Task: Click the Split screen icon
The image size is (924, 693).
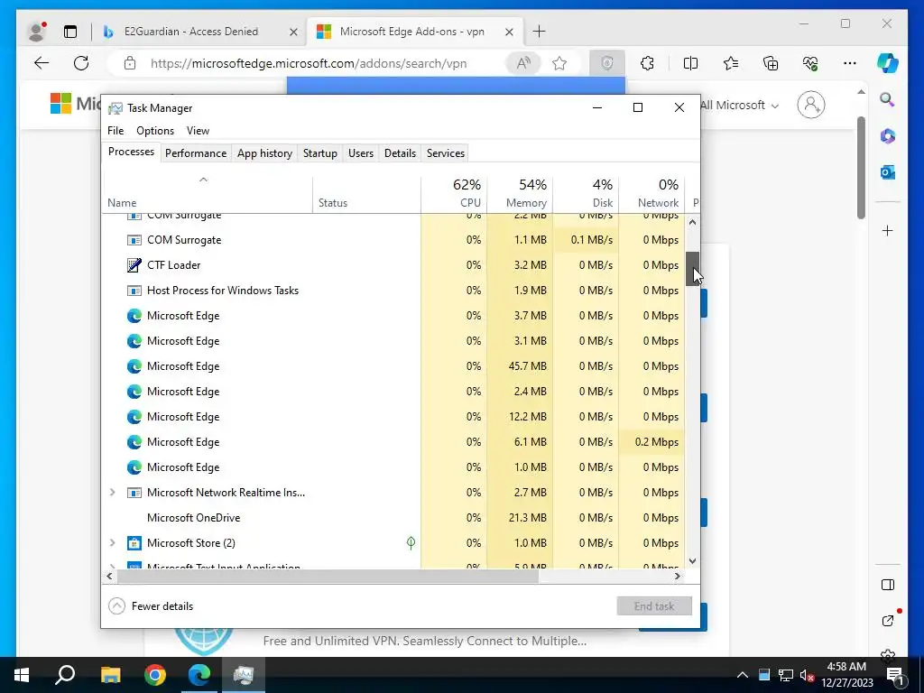Action: (690, 63)
